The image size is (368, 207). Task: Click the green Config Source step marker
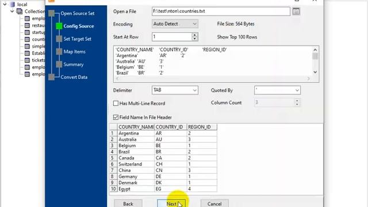pos(59,26)
